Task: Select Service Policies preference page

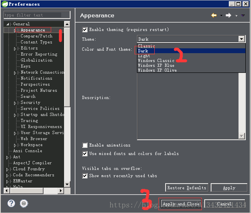Action: coord(40,108)
